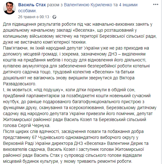Click the paragraph beginning "Пам'ятаючи, як їхній"

76,66
